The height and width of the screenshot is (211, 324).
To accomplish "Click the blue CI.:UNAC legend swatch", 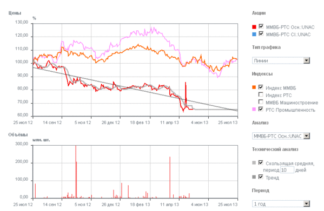I will pos(254,34).
